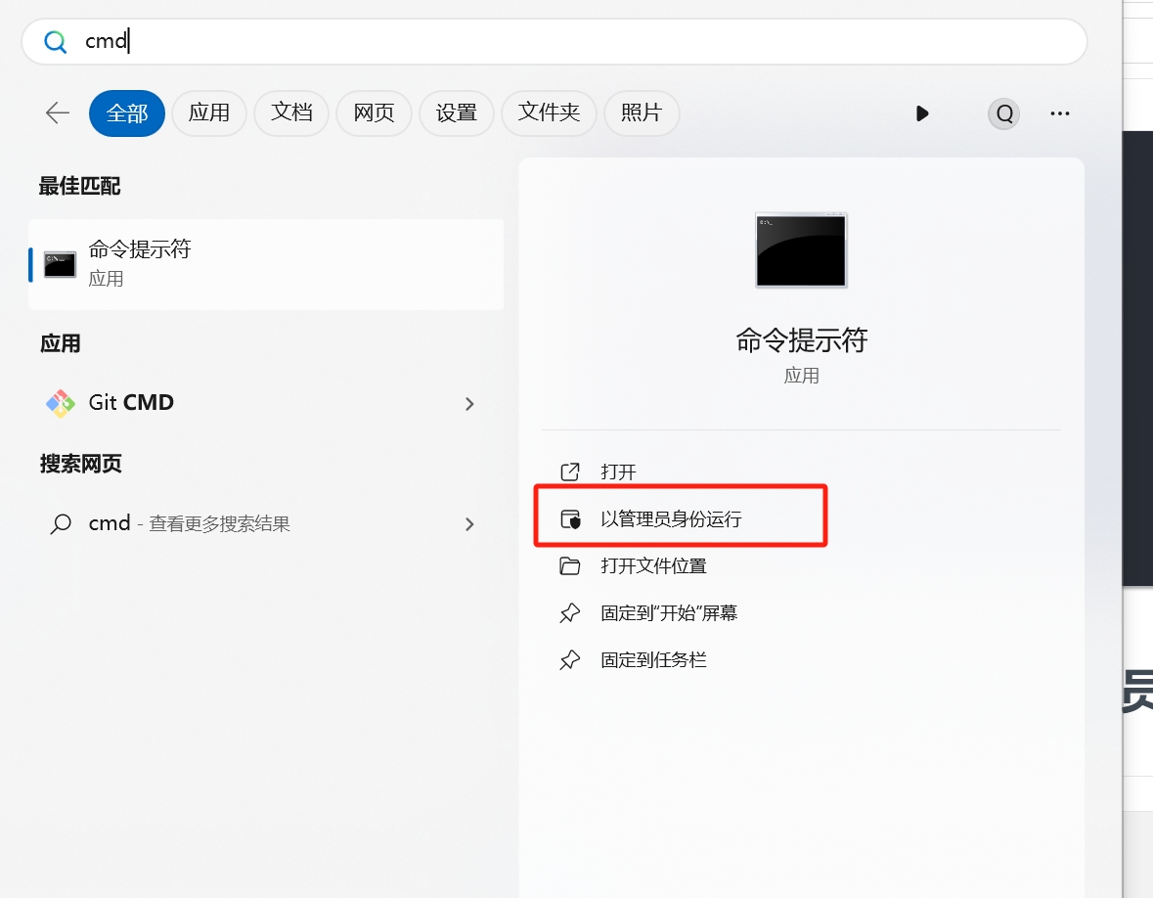Click into the cmd search text field

tap(587, 42)
